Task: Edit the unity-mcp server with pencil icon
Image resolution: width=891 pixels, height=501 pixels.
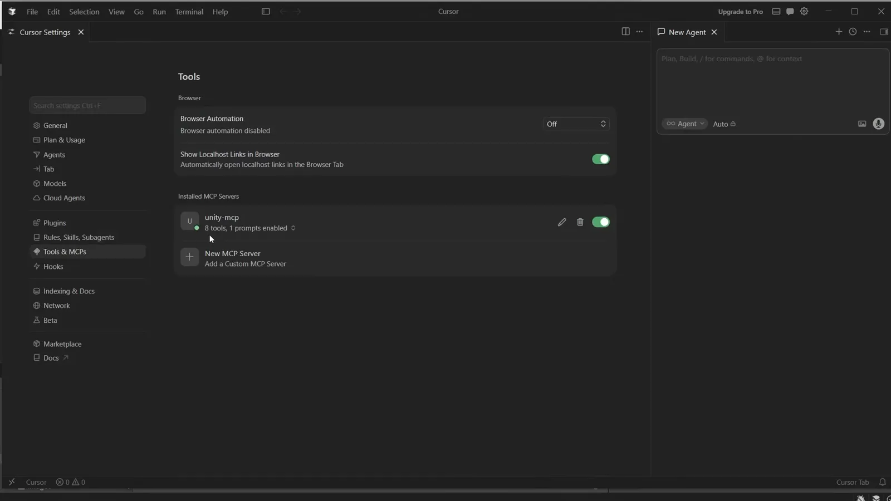Action: 562,222
